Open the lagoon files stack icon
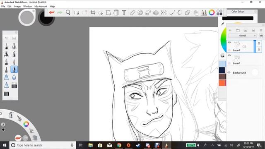 pos(35,138)
